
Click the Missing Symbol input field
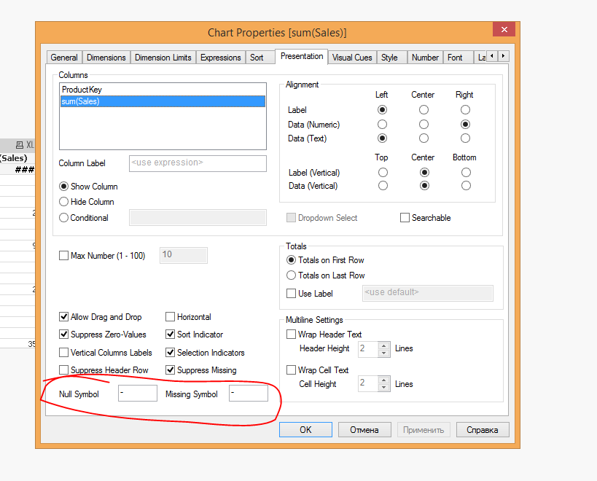pyautogui.click(x=249, y=393)
